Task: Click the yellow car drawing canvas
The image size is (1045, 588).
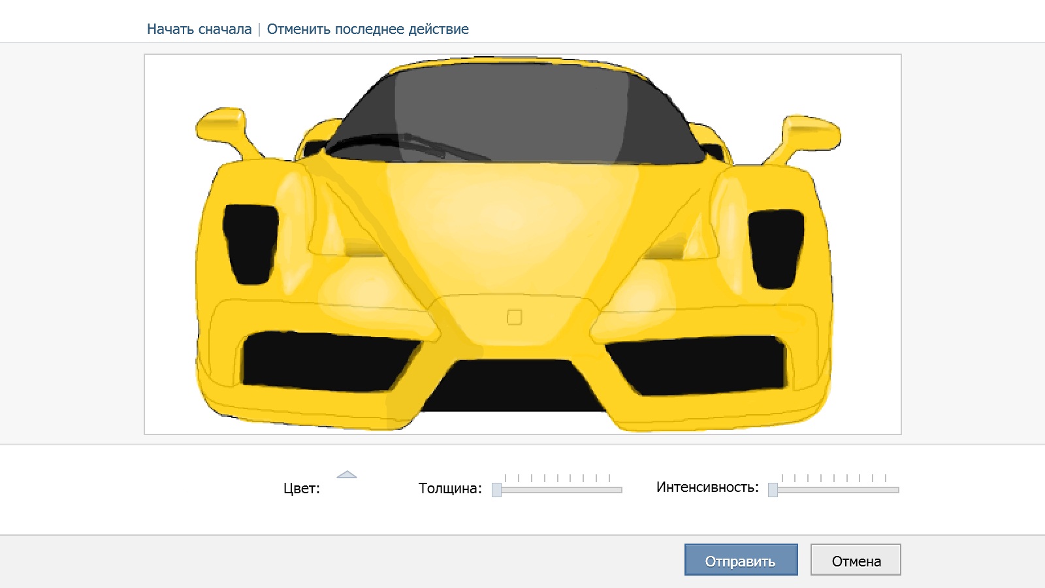Action: (x=522, y=244)
